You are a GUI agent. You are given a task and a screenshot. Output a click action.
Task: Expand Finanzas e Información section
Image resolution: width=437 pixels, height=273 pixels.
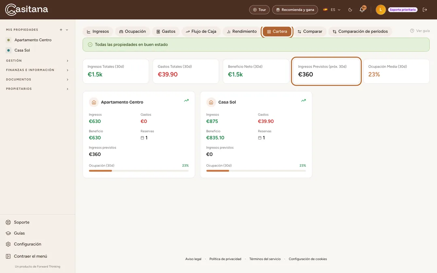click(37, 70)
